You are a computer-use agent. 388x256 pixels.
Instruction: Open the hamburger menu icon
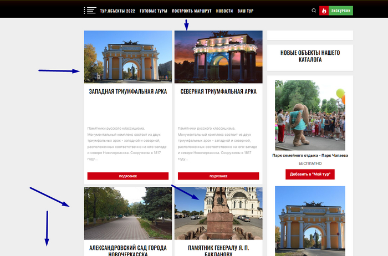90,11
